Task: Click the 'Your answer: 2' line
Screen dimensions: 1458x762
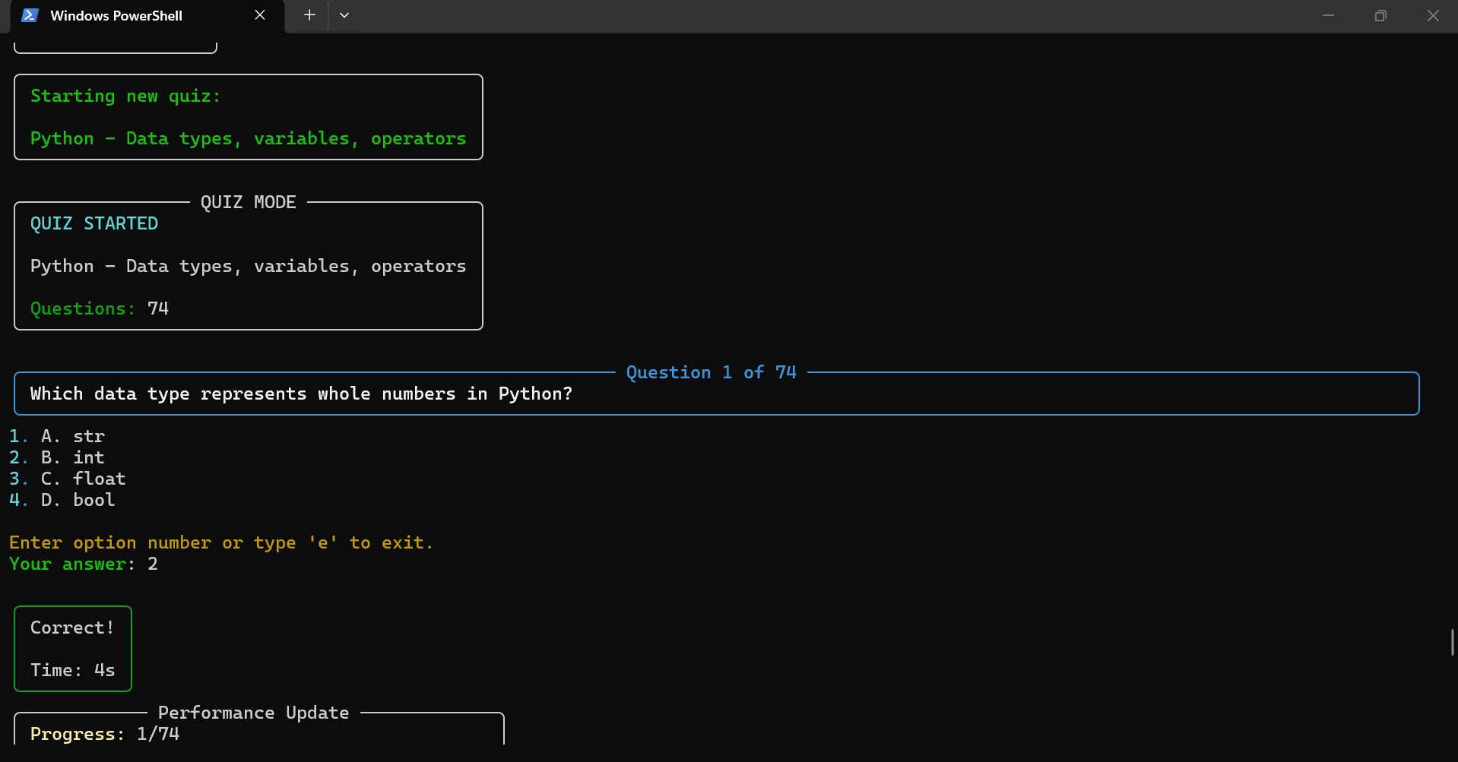Action: 84,564
